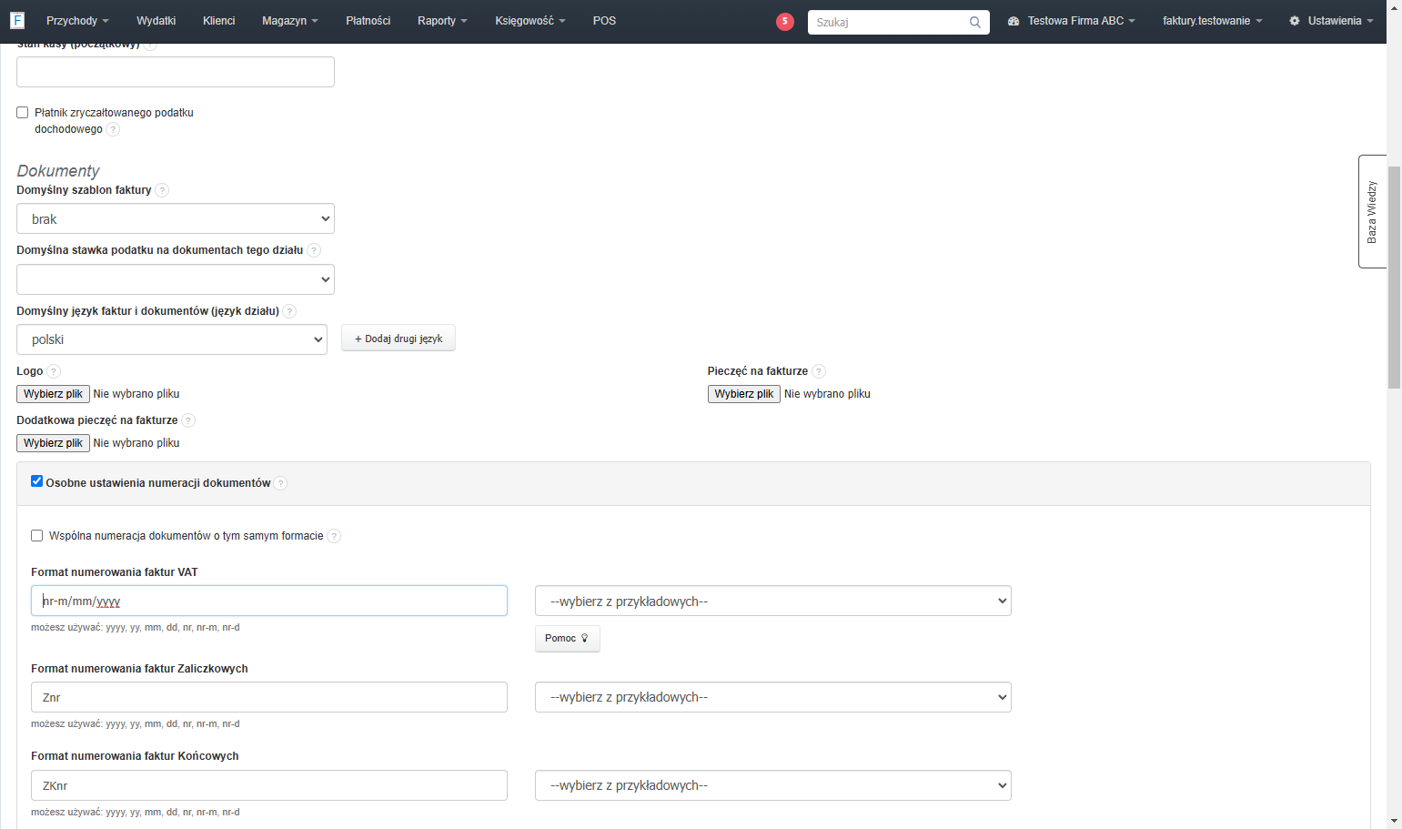The width and height of the screenshot is (1402, 829).
Task: Click the ZKnr numbering format field
Action: [x=269, y=785]
